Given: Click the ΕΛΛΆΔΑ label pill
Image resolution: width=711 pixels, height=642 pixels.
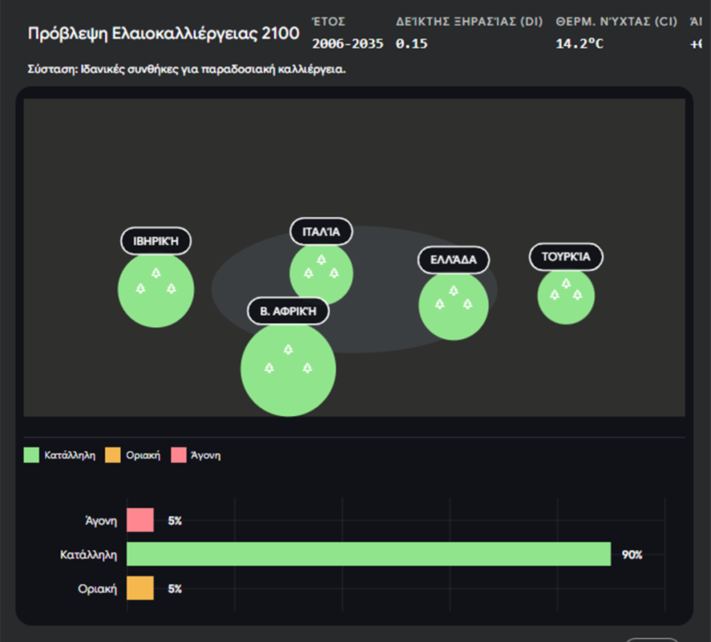Looking at the screenshot, I should point(453,260).
